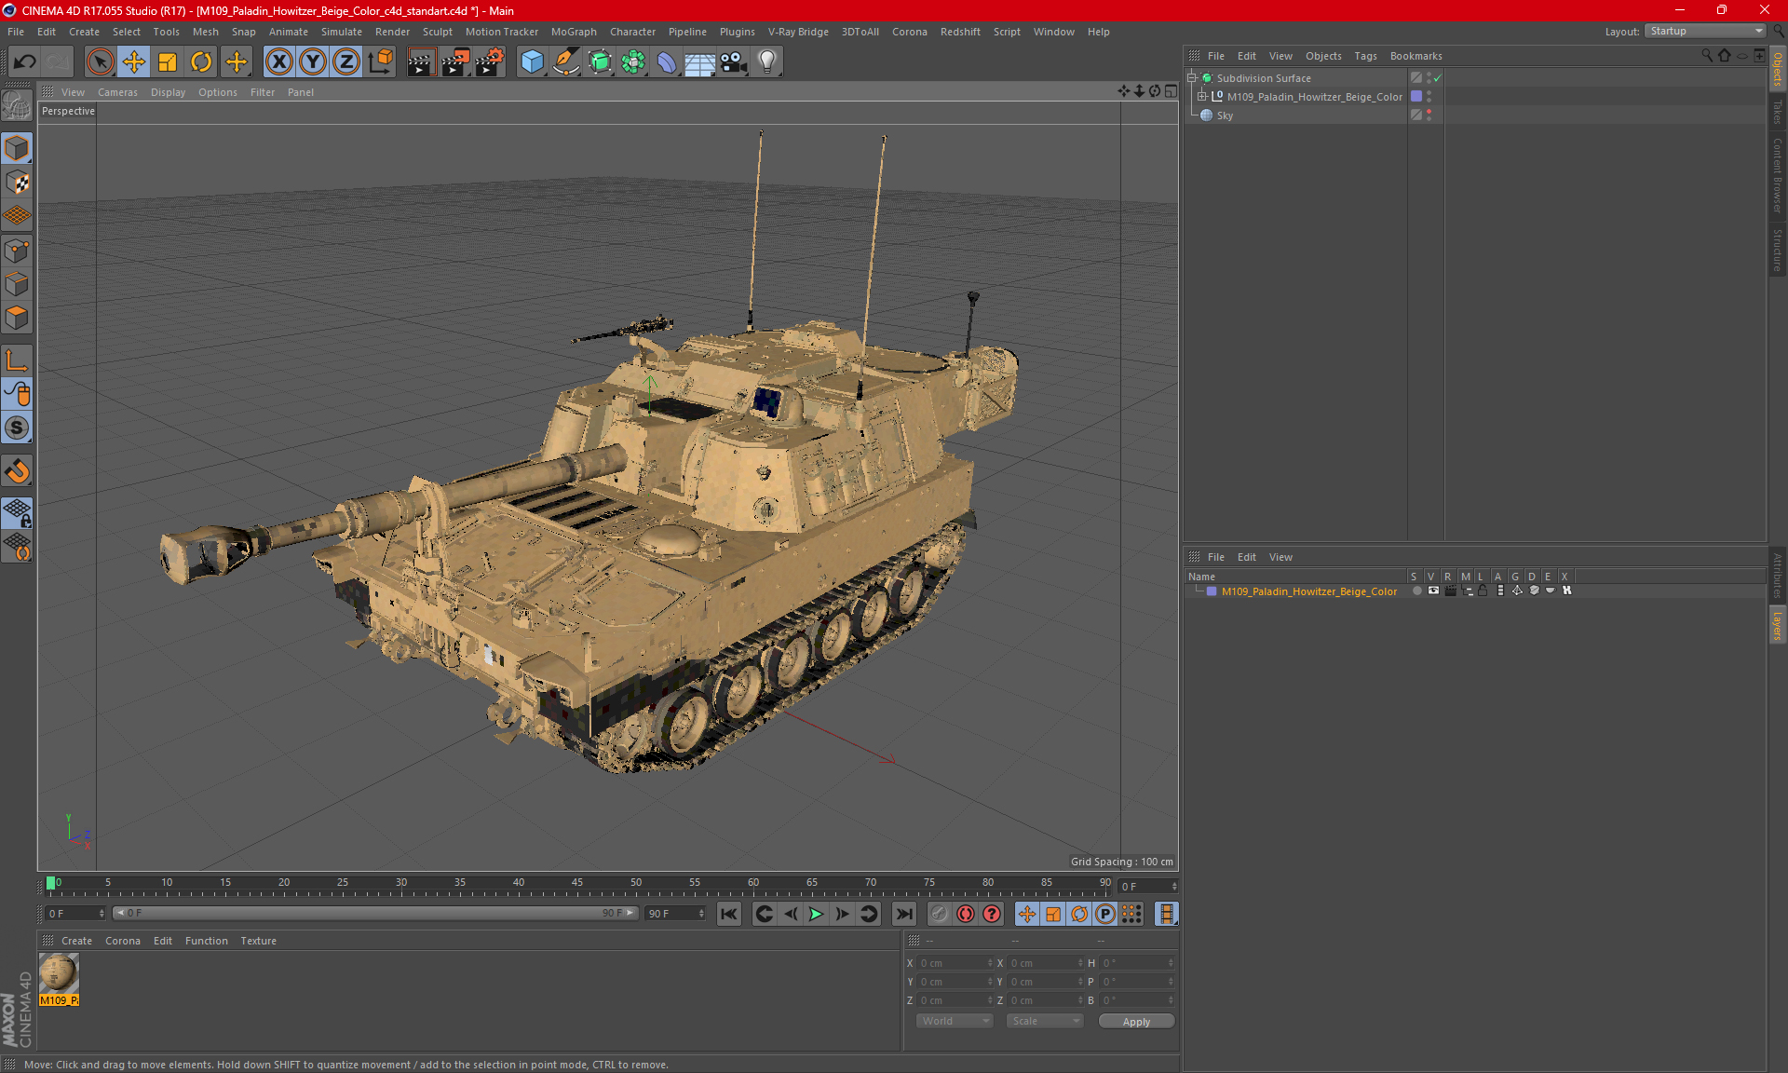Select the Move tool in toolbar
This screenshot has height=1073, width=1788.
pos(133,62)
